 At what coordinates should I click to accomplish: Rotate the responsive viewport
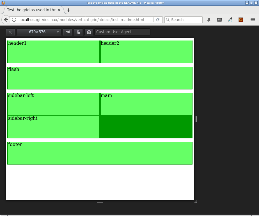68,32
